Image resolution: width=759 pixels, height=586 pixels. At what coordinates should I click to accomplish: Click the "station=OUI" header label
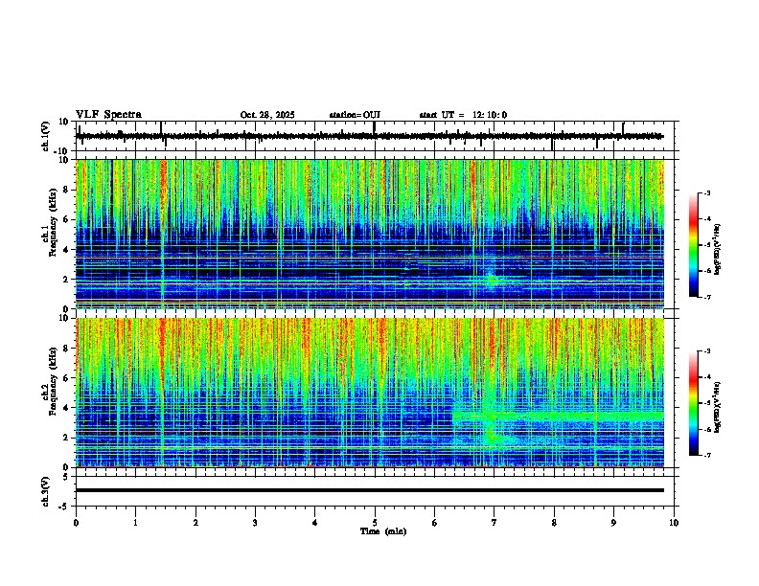(x=355, y=115)
